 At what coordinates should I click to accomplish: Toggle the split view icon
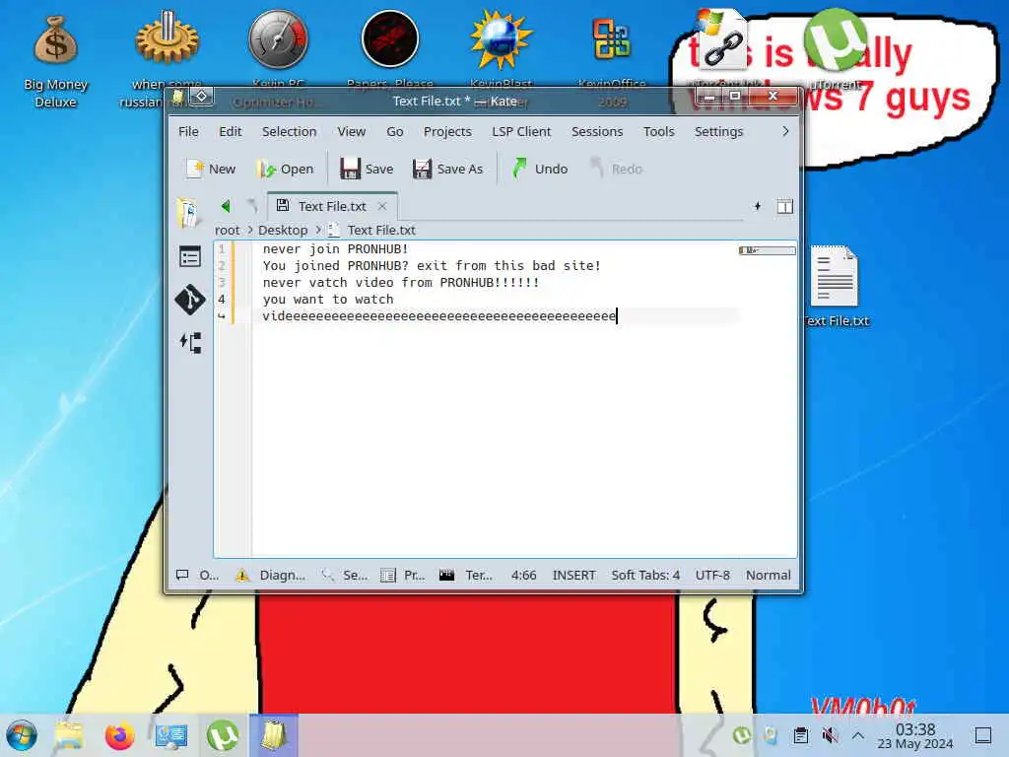785,206
